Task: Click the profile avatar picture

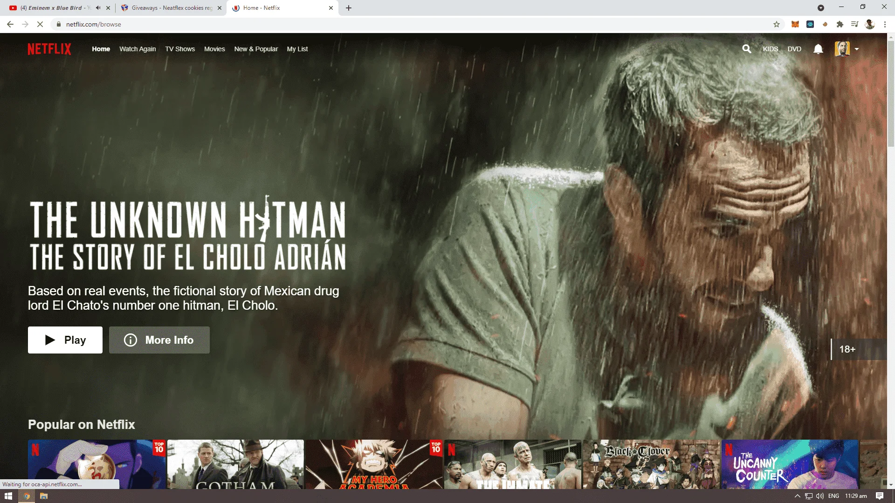Action: pos(842,49)
